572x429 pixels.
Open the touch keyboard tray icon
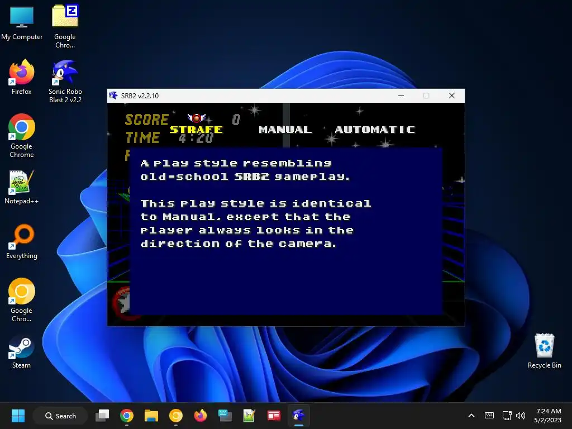(x=489, y=416)
